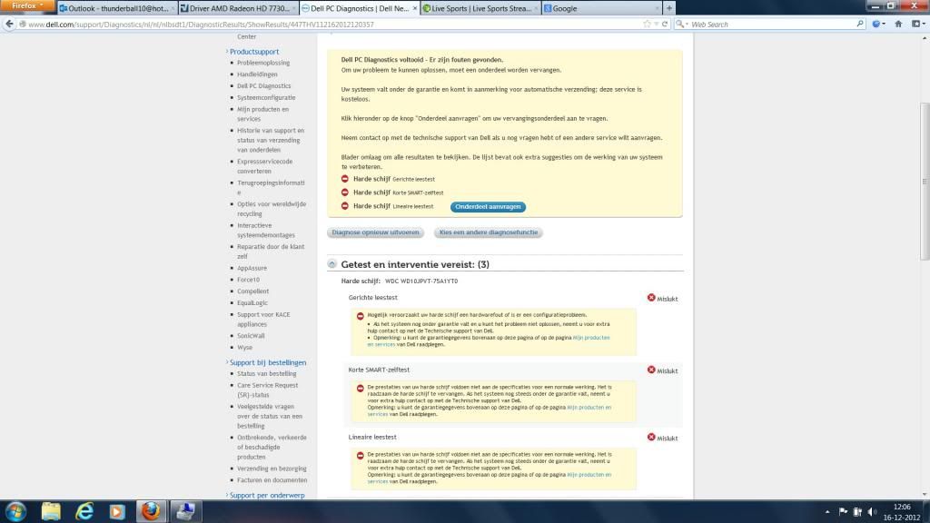Click the new tab plus button

point(669,8)
